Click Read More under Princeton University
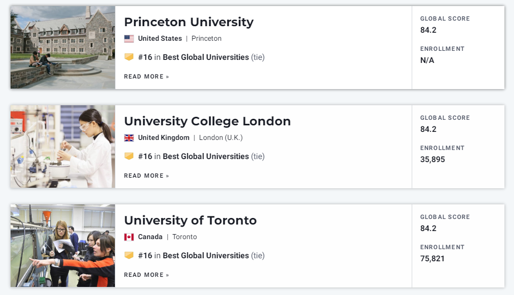Screen dimensions: 514x295 (x=146, y=77)
